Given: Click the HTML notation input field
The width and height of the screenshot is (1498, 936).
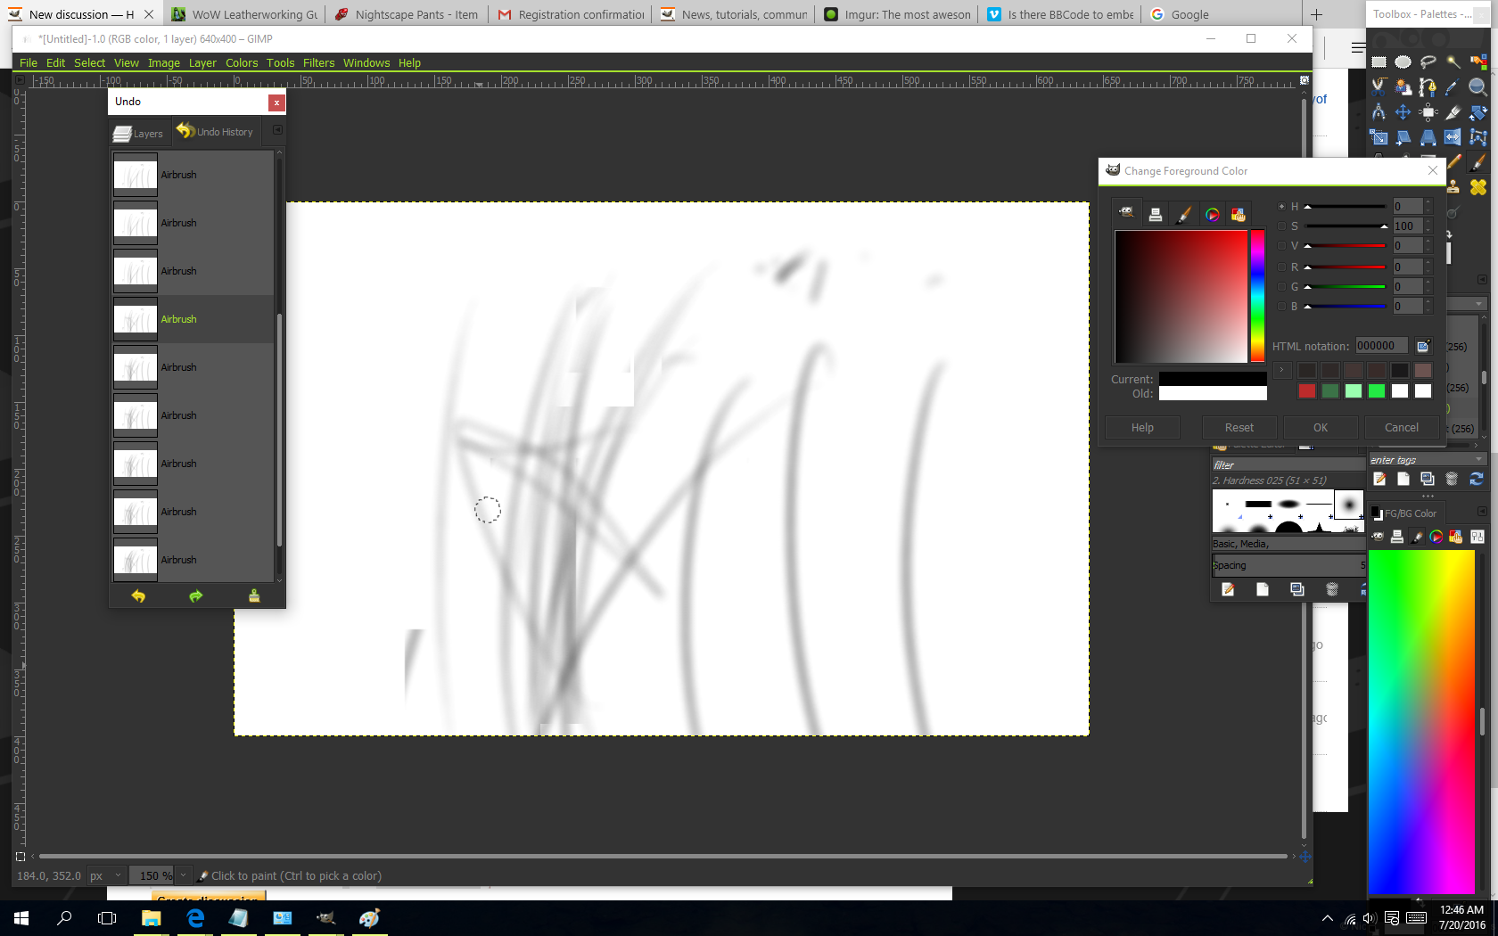Looking at the screenshot, I should 1382,346.
